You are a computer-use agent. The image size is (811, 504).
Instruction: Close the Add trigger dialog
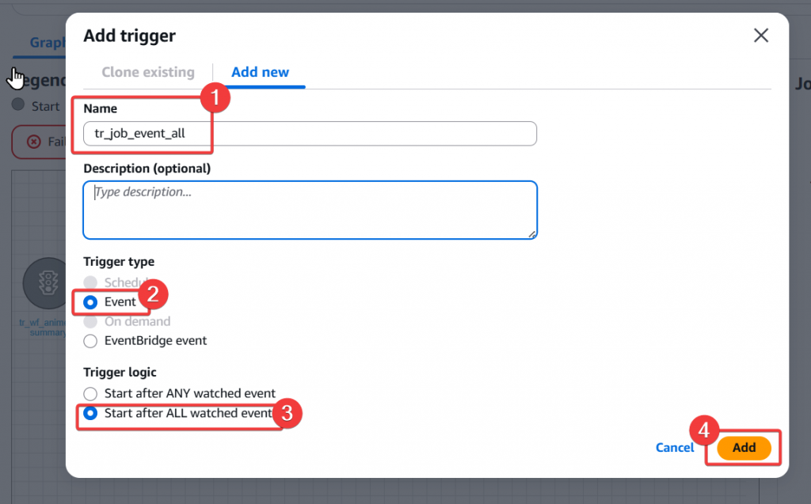761,36
